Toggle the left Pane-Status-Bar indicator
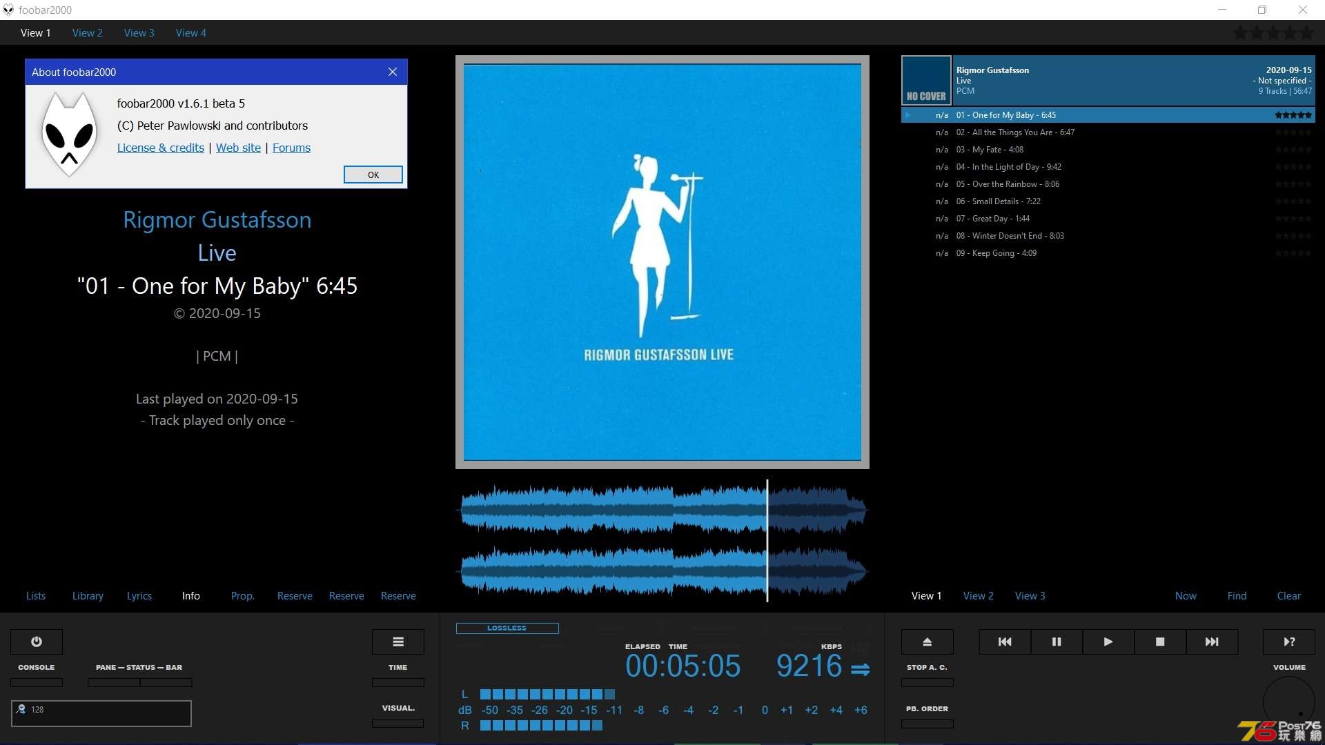This screenshot has height=745, width=1325. (114, 682)
